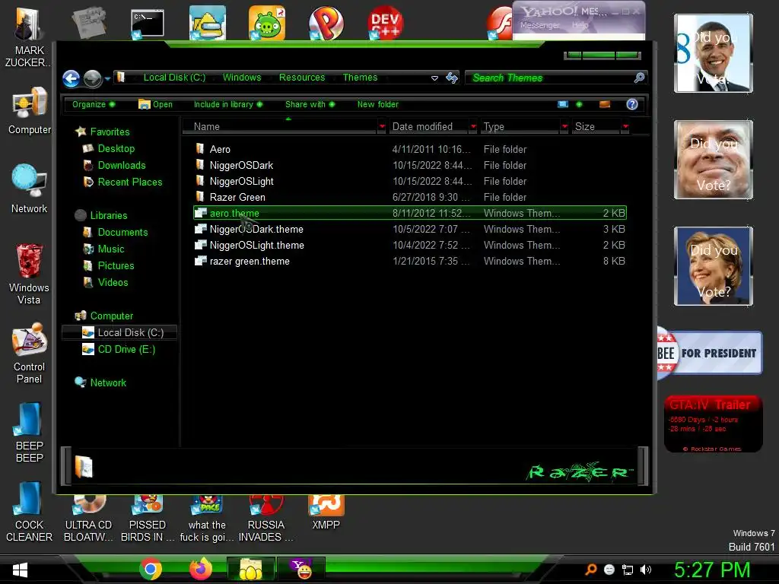779x584 pixels.
Task: Open the Date modified filter arrow
Action: [x=473, y=127]
